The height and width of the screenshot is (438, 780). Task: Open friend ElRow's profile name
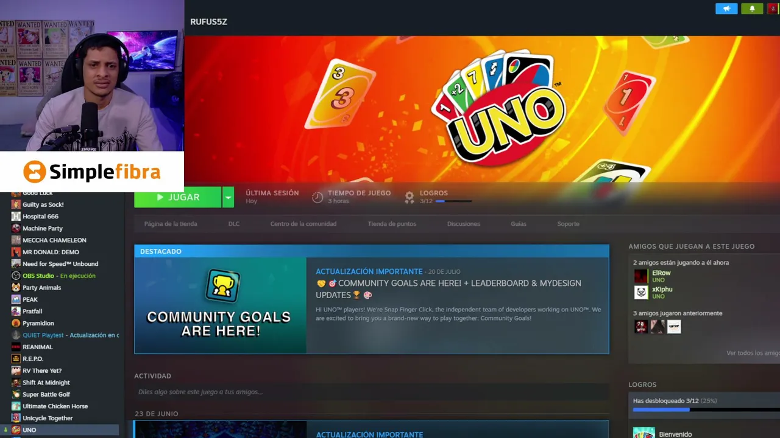click(661, 273)
